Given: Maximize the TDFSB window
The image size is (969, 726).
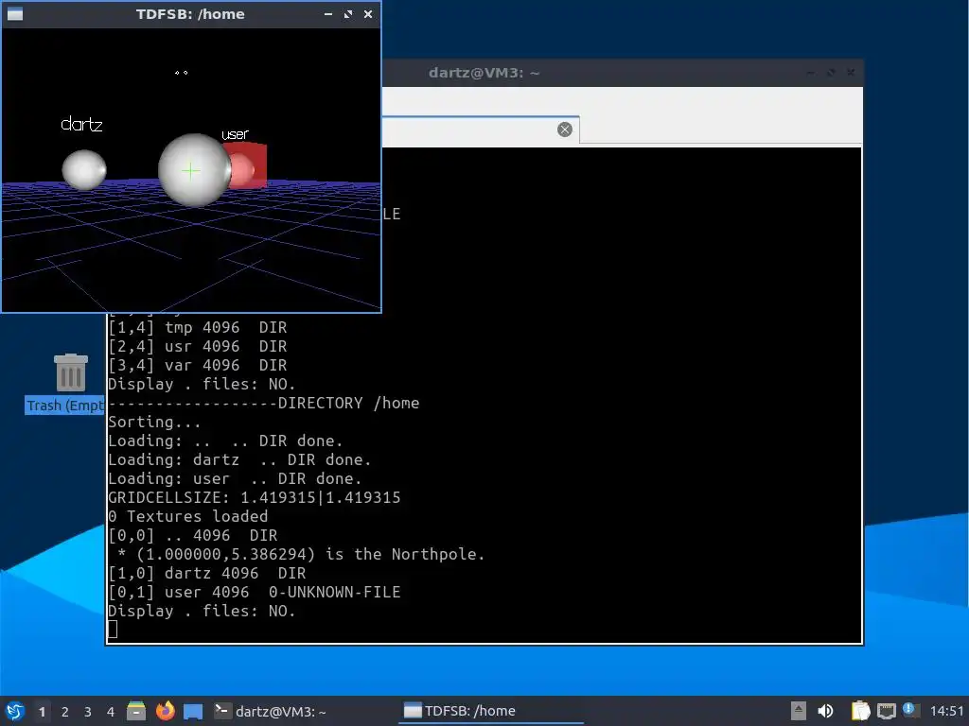Looking at the screenshot, I should 348,13.
